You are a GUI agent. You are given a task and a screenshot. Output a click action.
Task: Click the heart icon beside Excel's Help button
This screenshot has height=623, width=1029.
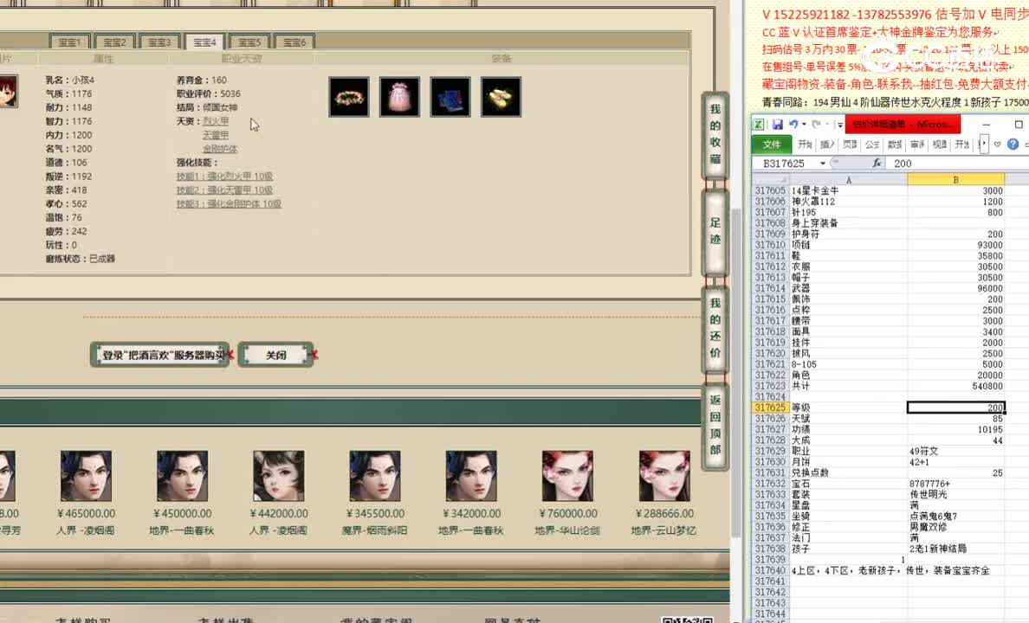(998, 144)
